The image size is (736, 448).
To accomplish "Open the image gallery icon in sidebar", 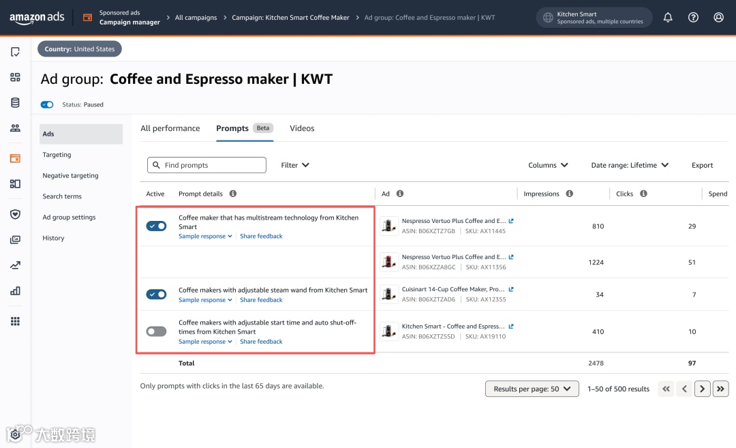I will coord(15,239).
